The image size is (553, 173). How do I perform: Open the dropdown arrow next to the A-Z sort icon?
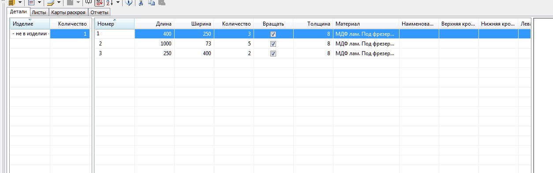pyautogui.click(x=118, y=2)
